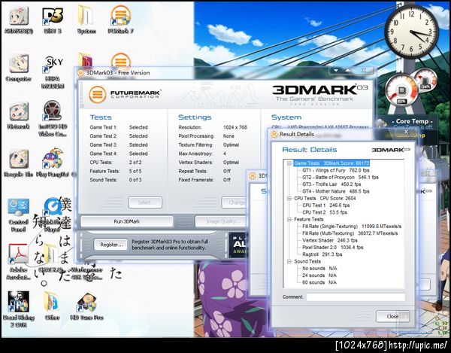
Task: Launch the HD Tune Pro shortcut
Action: pos(86,306)
